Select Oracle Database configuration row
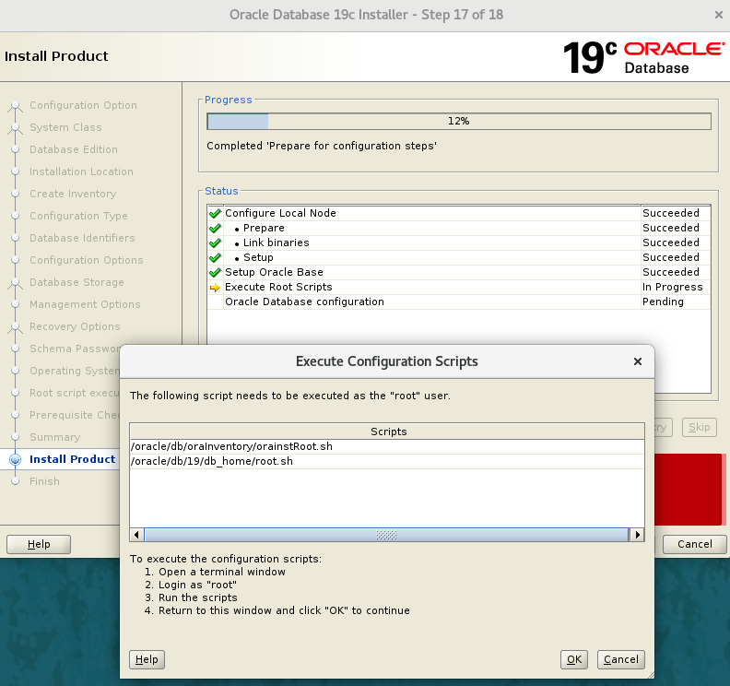Viewport: 730px width, 686px height. click(x=459, y=302)
